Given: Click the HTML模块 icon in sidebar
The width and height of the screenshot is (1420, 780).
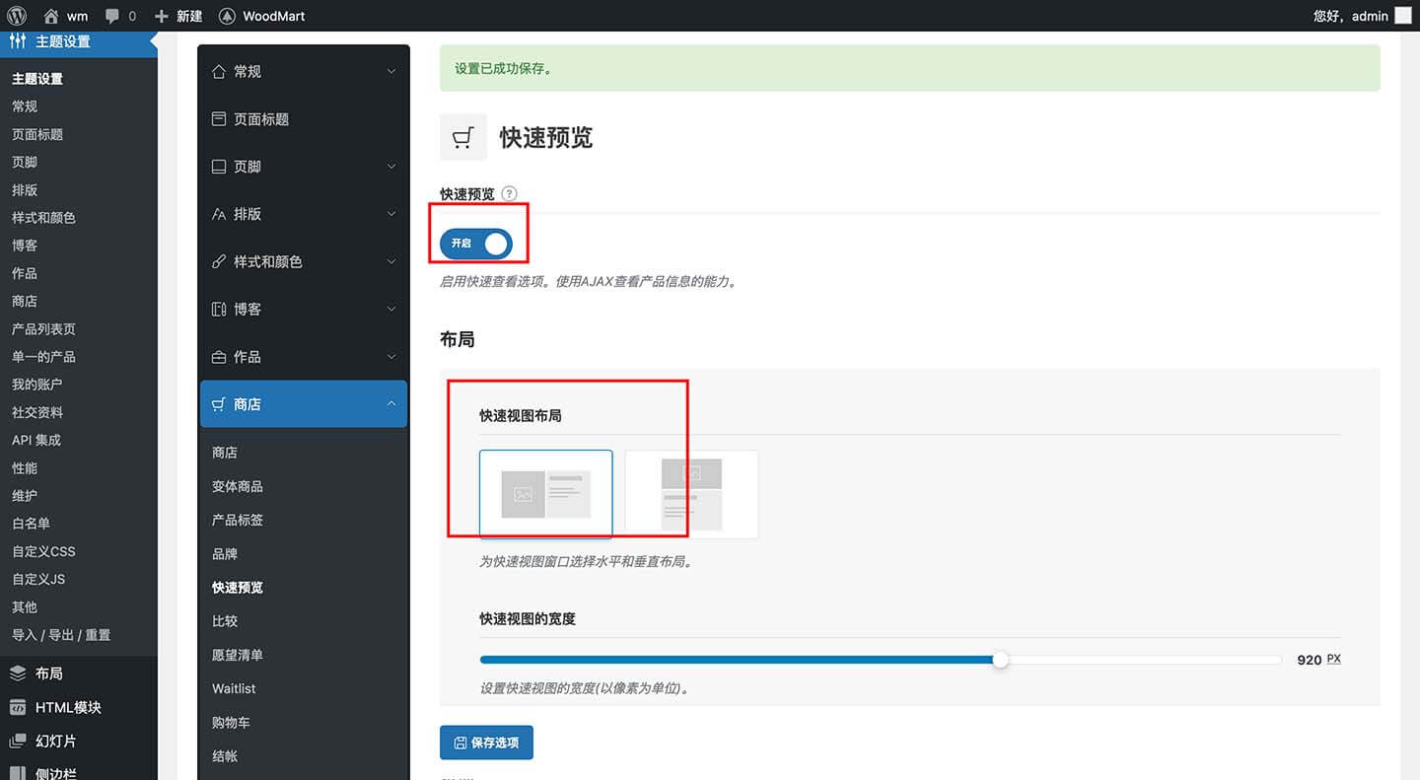Looking at the screenshot, I should pyautogui.click(x=18, y=707).
